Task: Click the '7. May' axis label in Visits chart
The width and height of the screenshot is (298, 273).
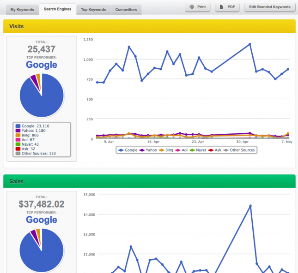Action: 287,142
